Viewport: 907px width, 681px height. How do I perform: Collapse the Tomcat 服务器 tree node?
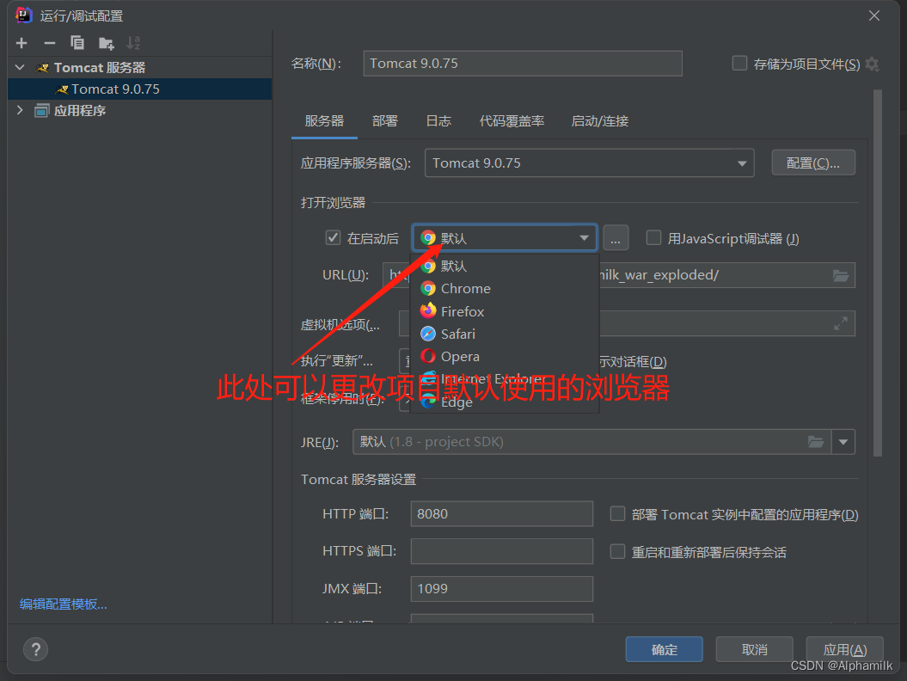tap(20, 67)
